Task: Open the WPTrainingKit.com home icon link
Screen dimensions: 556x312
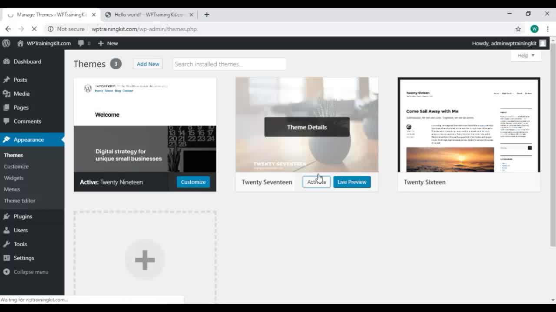Action: click(x=44, y=43)
